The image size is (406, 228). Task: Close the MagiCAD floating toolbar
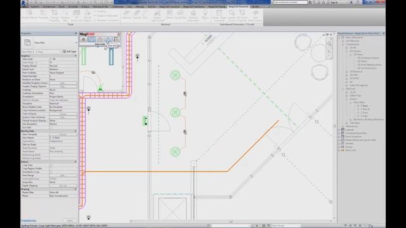(119, 34)
